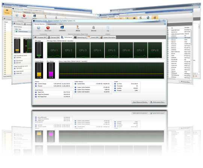203x168 pixels.
Task: Click down arrow of CPU history scrollbar
Action: (x=163, y=57)
